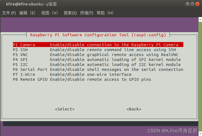Click the scrollbar up arrow
The height and width of the screenshot is (136, 202).
(200, 20)
